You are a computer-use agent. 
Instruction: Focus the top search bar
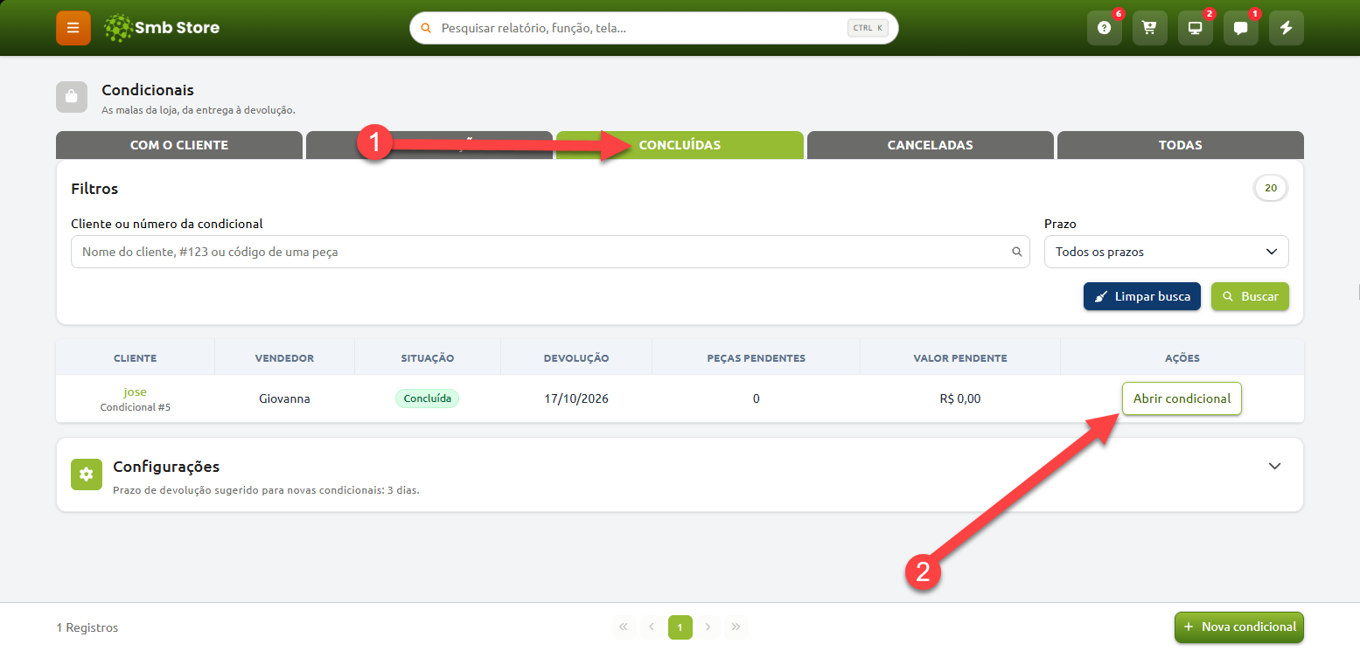(654, 28)
